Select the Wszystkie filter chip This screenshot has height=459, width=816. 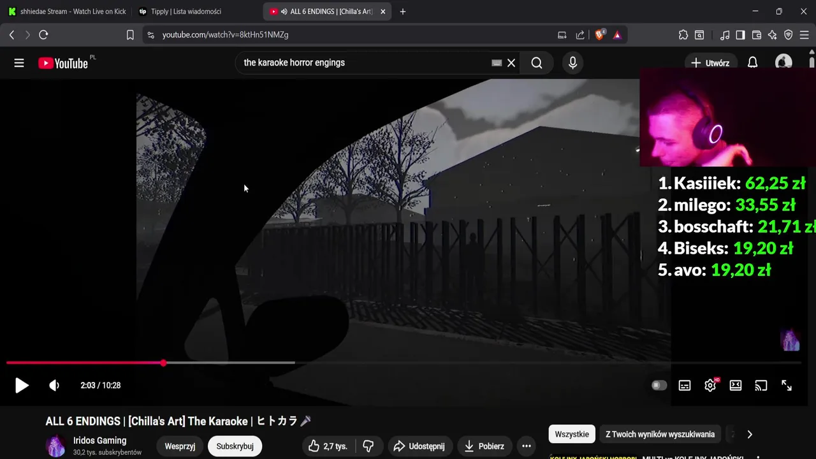pos(572,434)
